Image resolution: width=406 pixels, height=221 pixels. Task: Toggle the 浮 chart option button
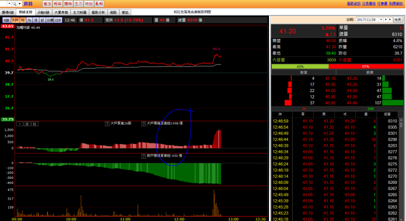pos(36,20)
